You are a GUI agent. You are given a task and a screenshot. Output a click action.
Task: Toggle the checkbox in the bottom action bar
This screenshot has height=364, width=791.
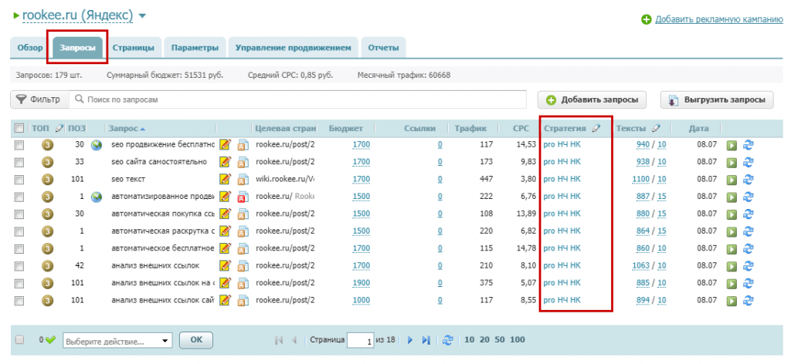pyautogui.click(x=19, y=340)
